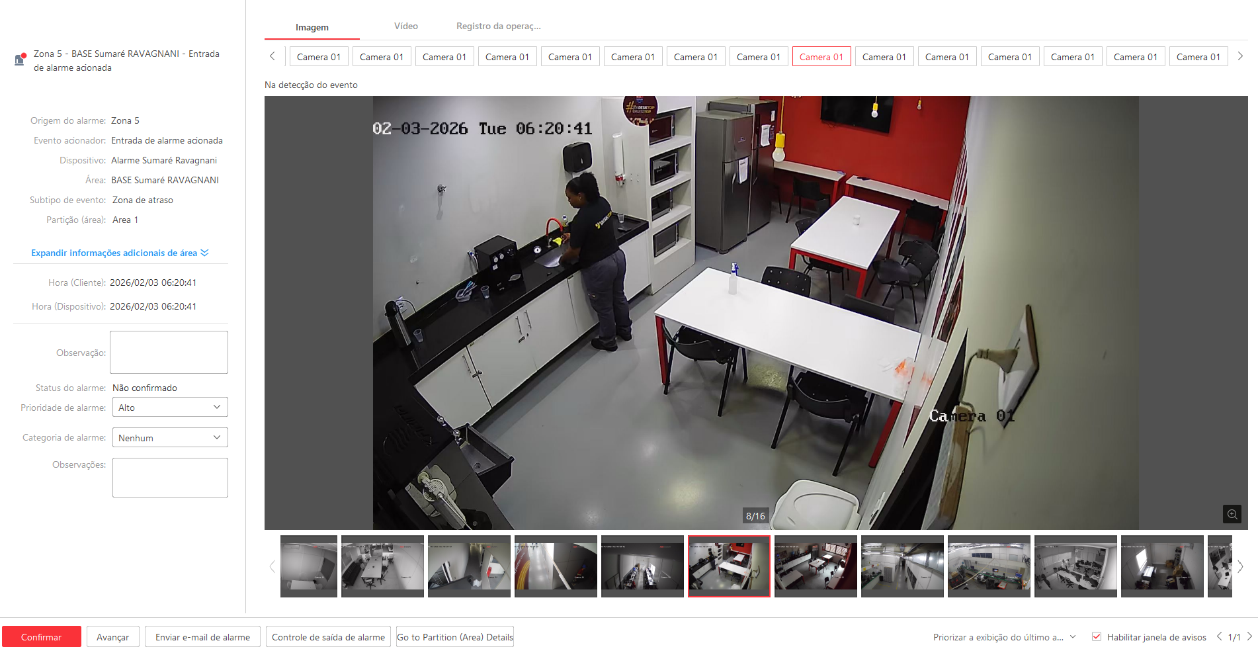Switch to the Vídeo tab
The width and height of the screenshot is (1258, 651).
pos(405,26)
